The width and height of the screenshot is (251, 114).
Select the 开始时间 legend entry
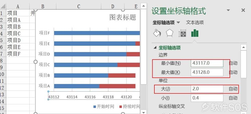104,106
